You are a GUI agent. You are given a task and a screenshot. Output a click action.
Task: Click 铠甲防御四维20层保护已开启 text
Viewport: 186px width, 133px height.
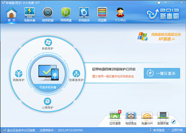tap(114, 69)
